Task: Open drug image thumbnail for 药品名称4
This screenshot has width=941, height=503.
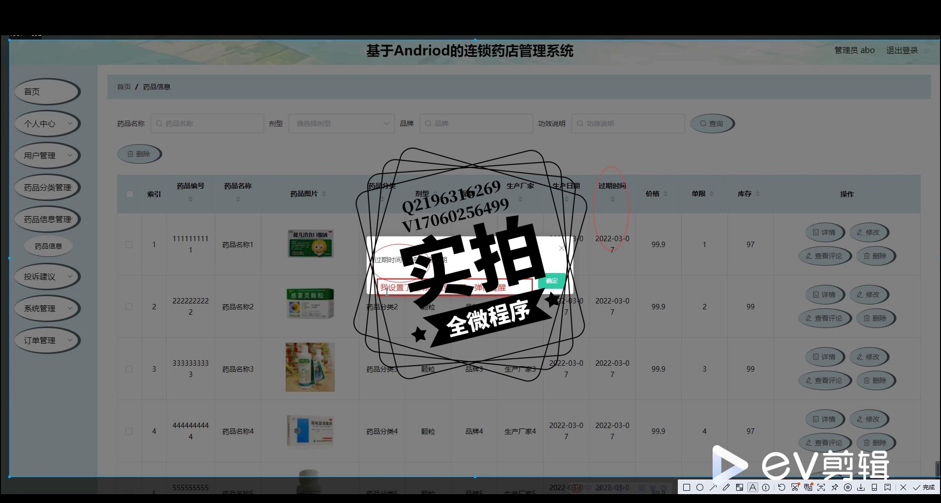Action: click(310, 431)
